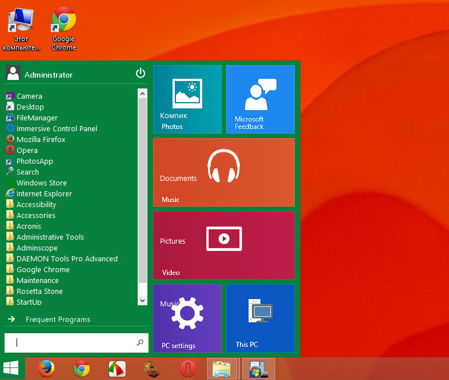Open the This PC tile
This screenshot has width=449, height=380.
pos(260,318)
